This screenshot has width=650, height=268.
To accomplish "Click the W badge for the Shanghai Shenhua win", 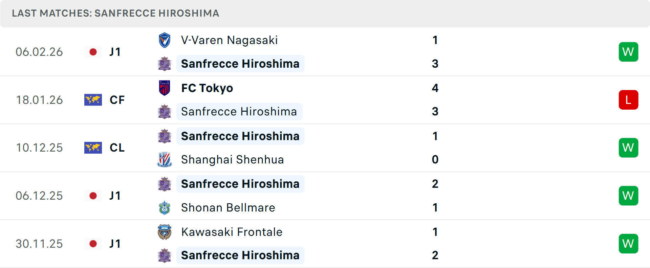I will (x=628, y=148).
